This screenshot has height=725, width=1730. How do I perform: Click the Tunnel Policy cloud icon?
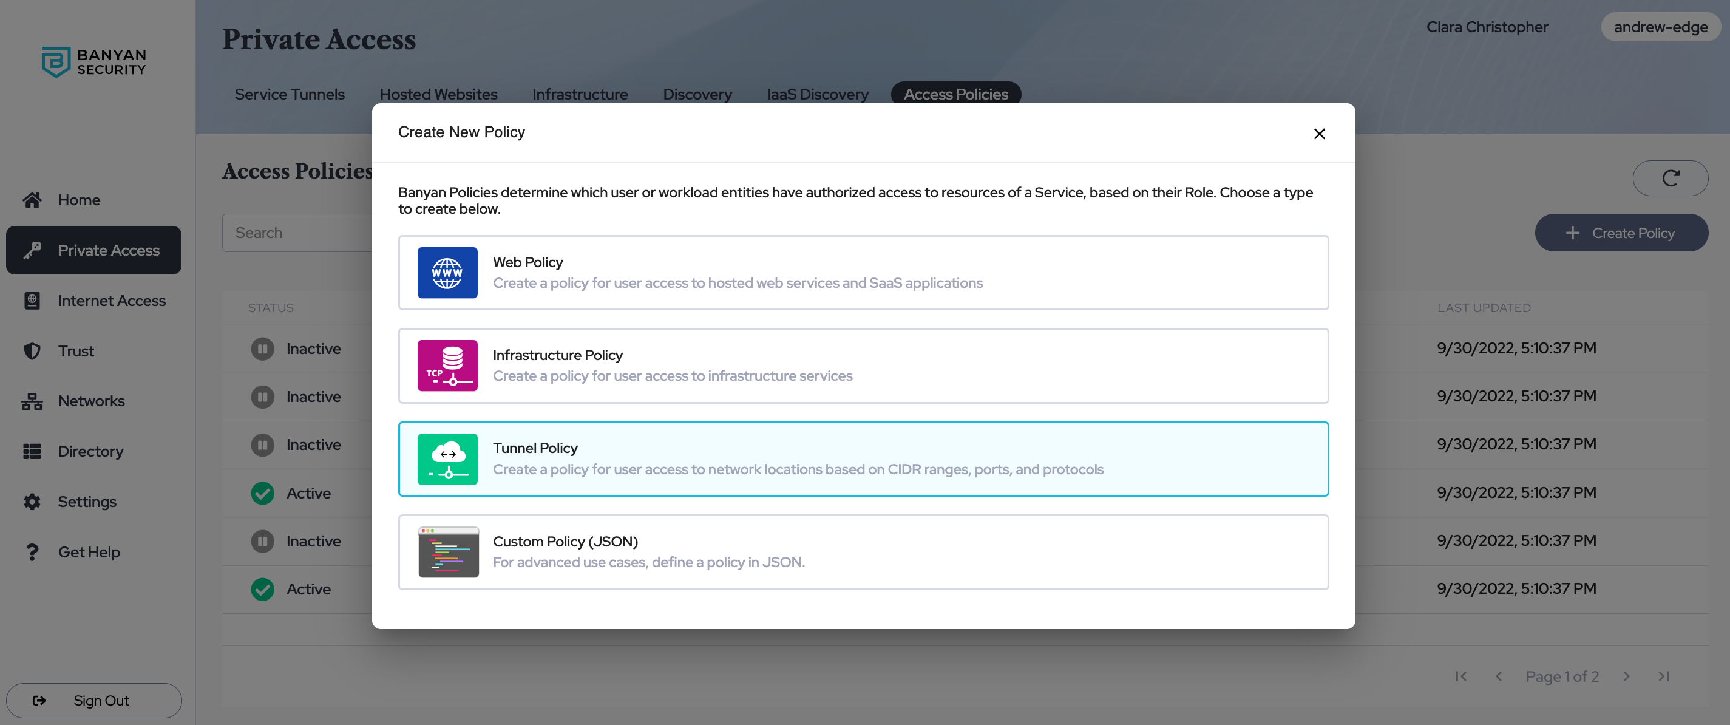coord(447,459)
